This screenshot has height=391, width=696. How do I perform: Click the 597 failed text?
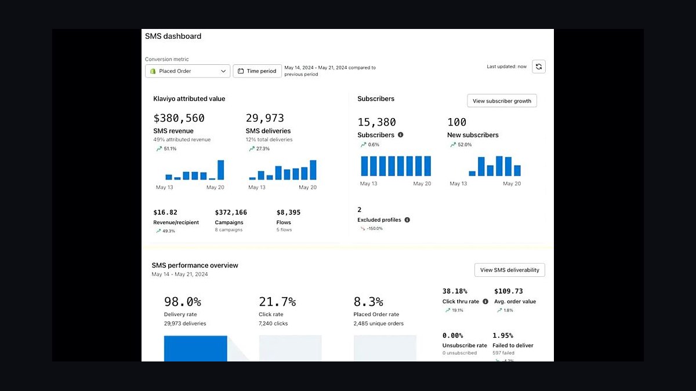pyautogui.click(x=503, y=353)
